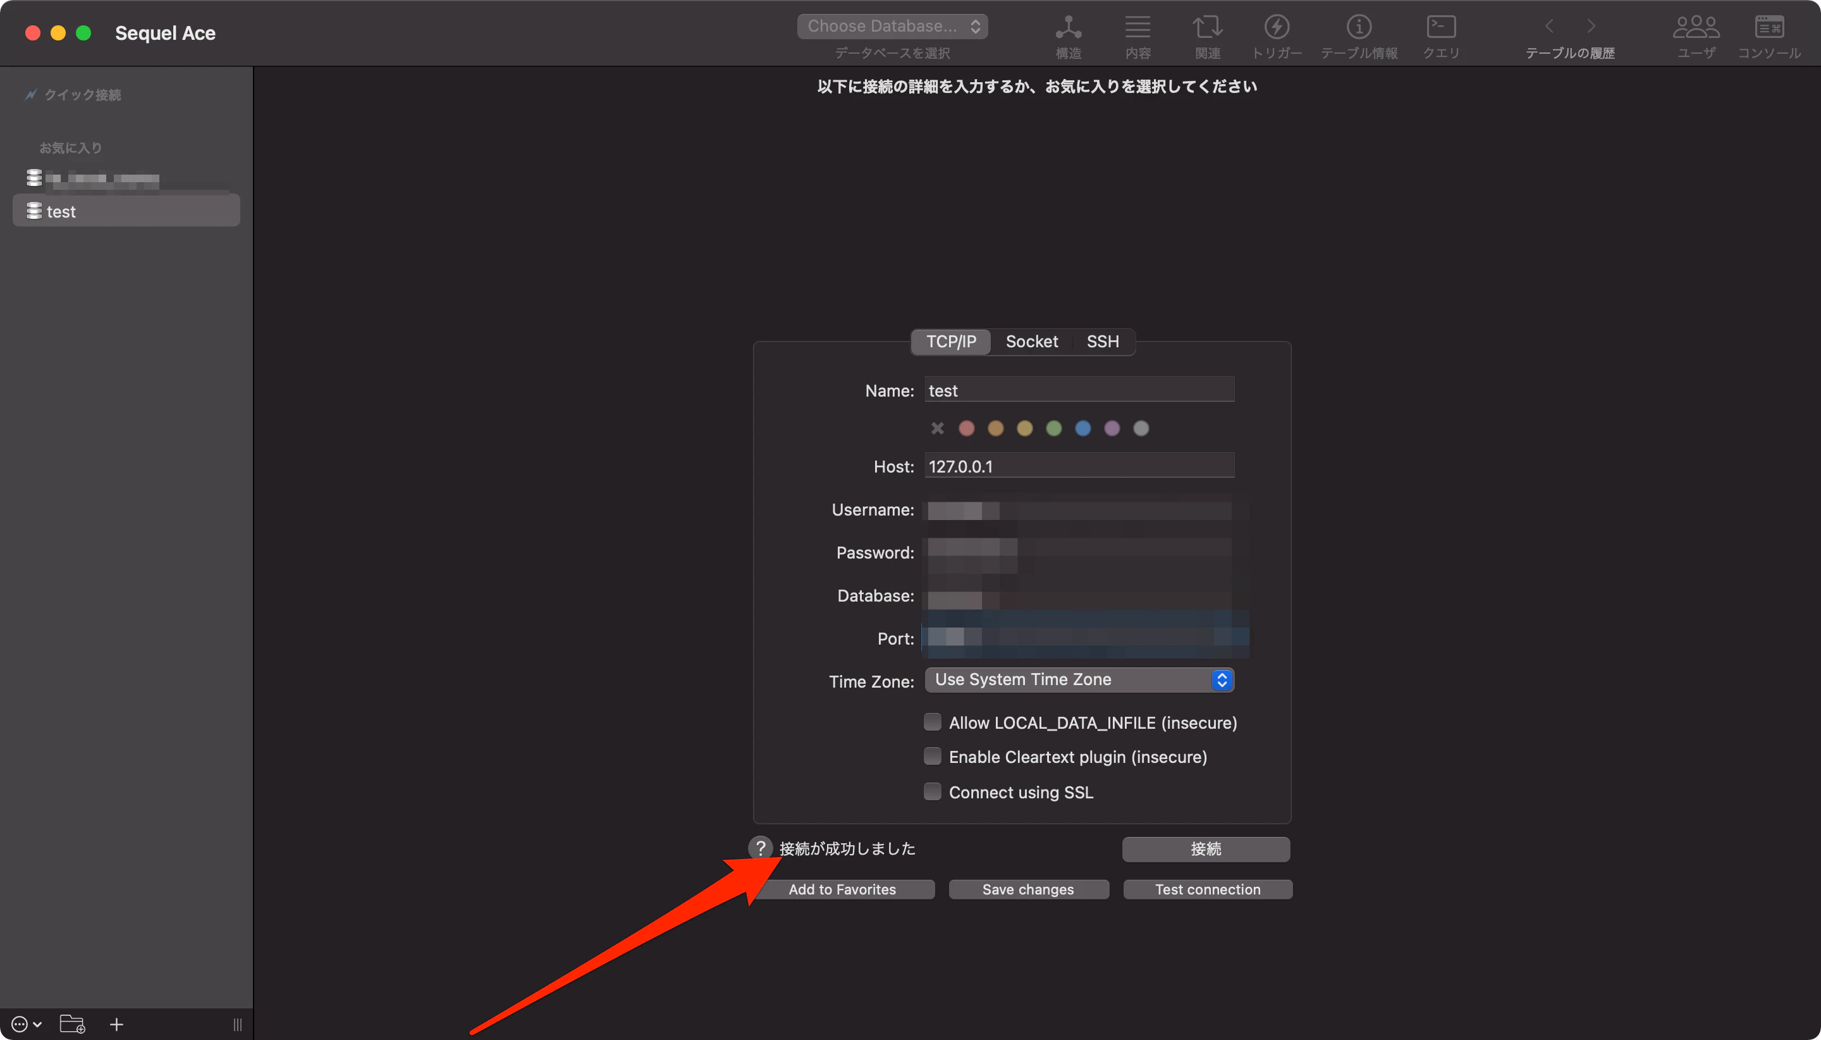This screenshot has height=1040, width=1821.
Task: Switch to the TCP/IP tab
Action: [x=951, y=342]
